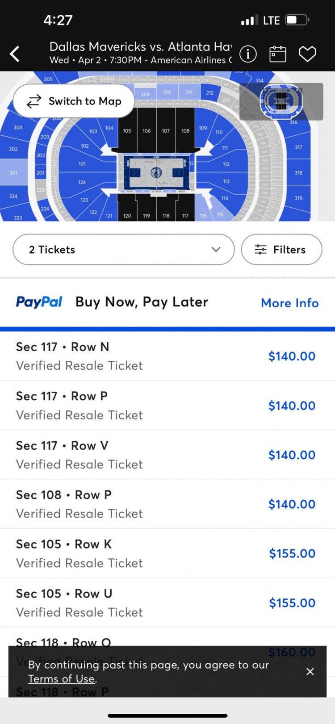Screen dimensions: 335x724
Task: Dismiss the Terms of Use banner
Action: (x=310, y=671)
